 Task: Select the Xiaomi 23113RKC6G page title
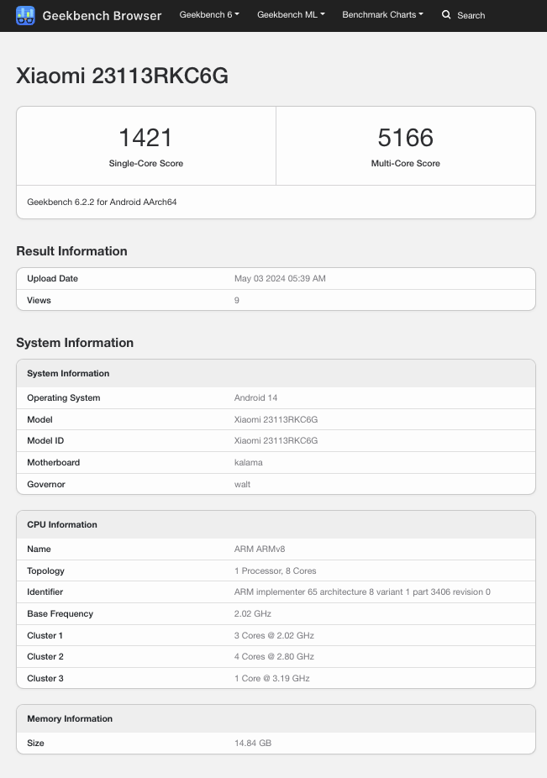(122, 76)
